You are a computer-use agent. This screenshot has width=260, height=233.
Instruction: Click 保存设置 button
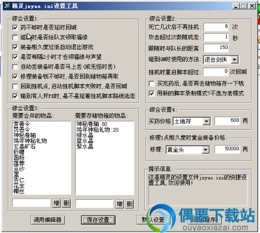pos(98,220)
